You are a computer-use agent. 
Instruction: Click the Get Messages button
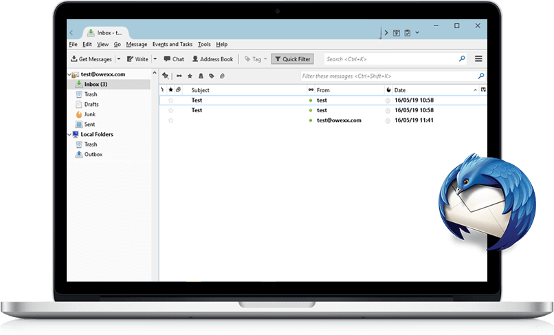pyautogui.click(x=91, y=59)
